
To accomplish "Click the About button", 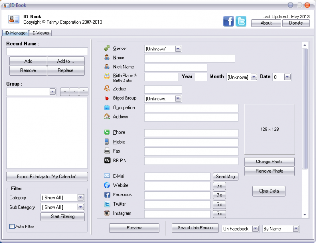I will 266,23.
